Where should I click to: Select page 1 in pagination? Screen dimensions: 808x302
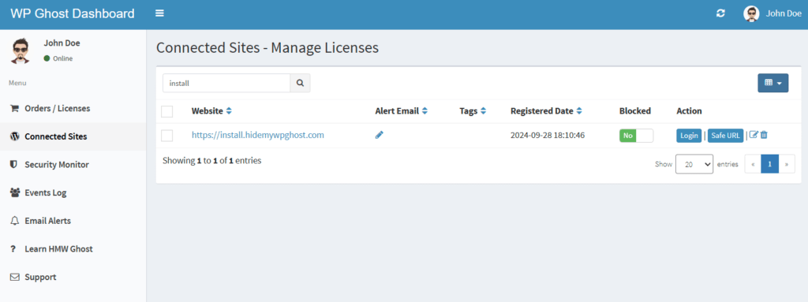(770, 164)
